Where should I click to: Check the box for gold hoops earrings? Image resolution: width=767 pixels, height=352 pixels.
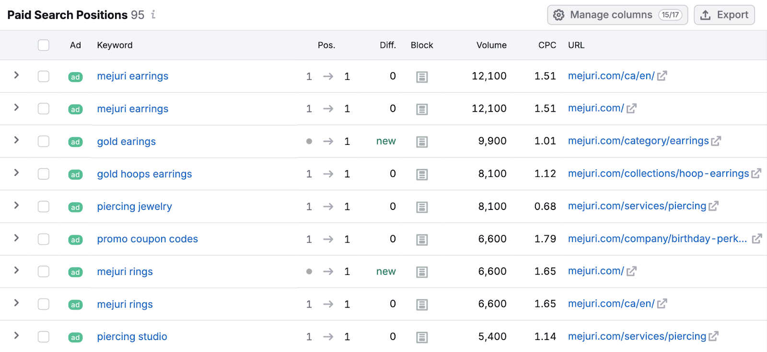tap(44, 174)
